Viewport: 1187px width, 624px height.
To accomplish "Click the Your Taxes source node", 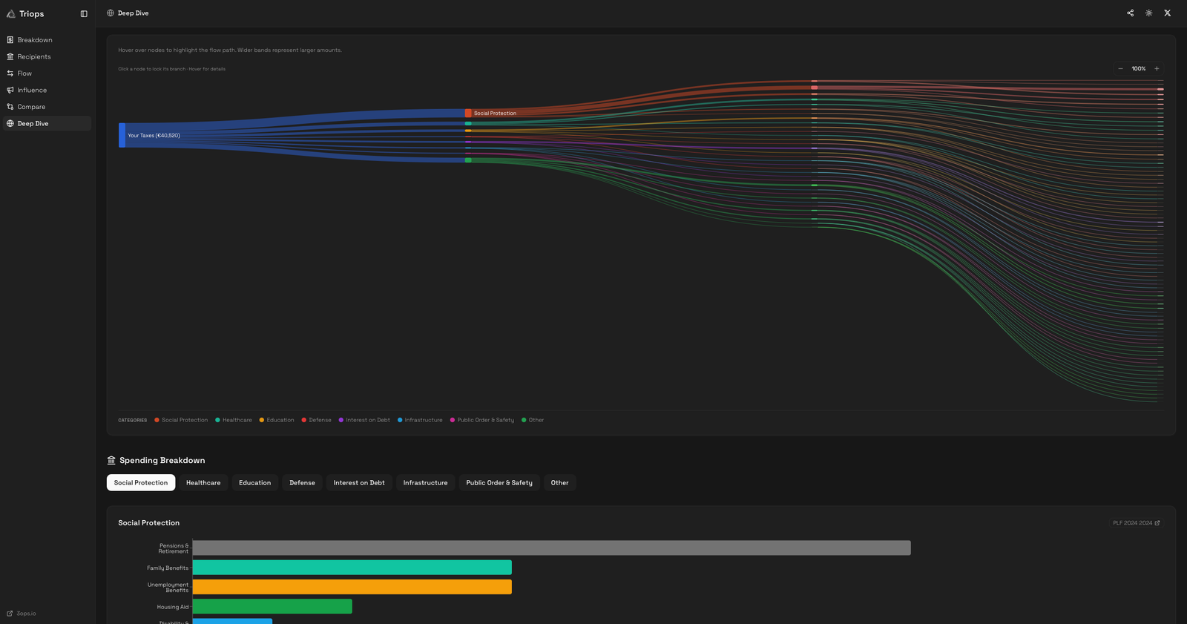I will (x=122, y=136).
